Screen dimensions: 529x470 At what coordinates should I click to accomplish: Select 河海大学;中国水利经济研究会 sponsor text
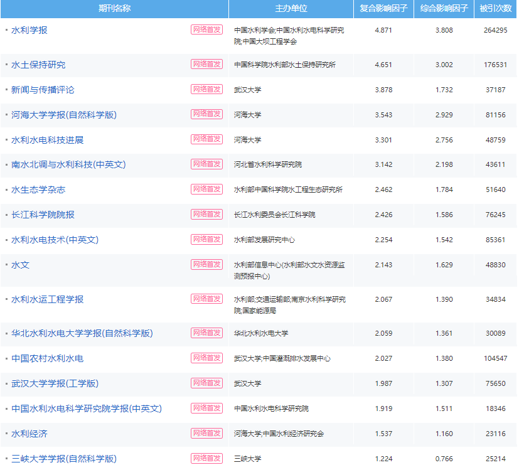click(279, 434)
